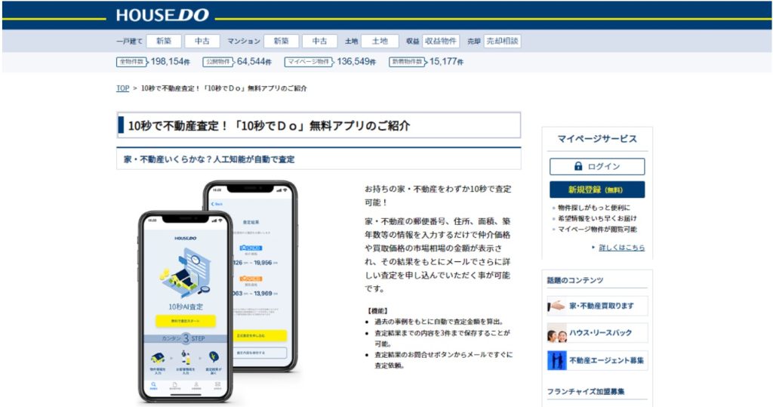Viewport: 773px width, 407px height.
Task: Open 新築 under 一戸建て category
Action: tap(164, 42)
